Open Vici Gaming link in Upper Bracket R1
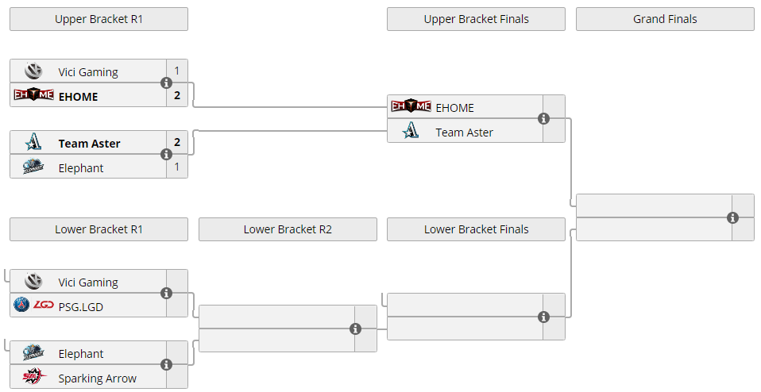 tap(87, 72)
